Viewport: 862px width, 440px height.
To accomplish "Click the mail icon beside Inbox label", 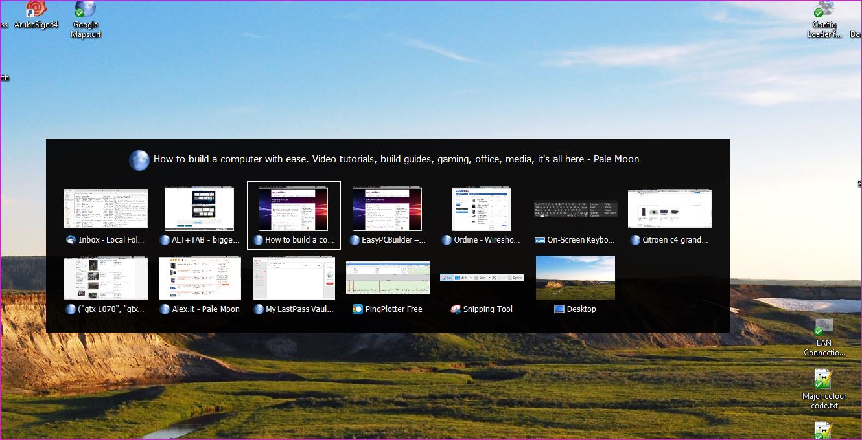I will pos(71,240).
